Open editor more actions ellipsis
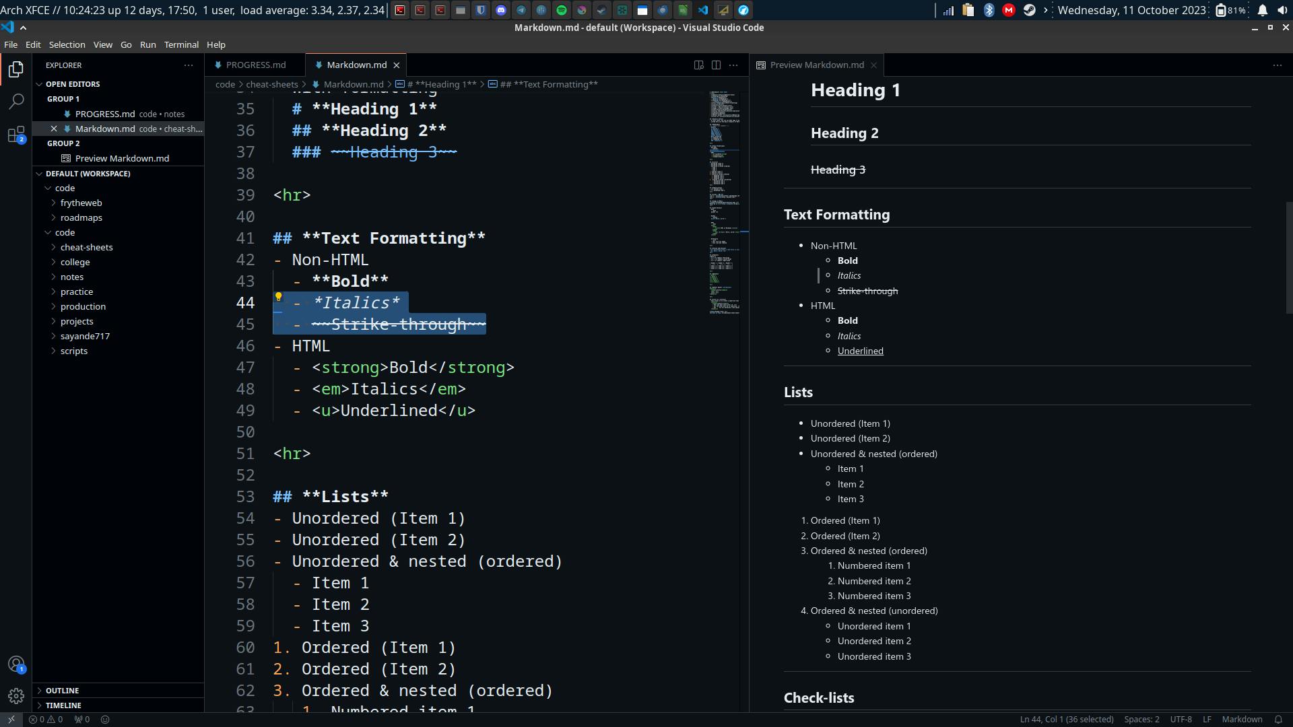The image size is (1293, 727). [x=733, y=65]
